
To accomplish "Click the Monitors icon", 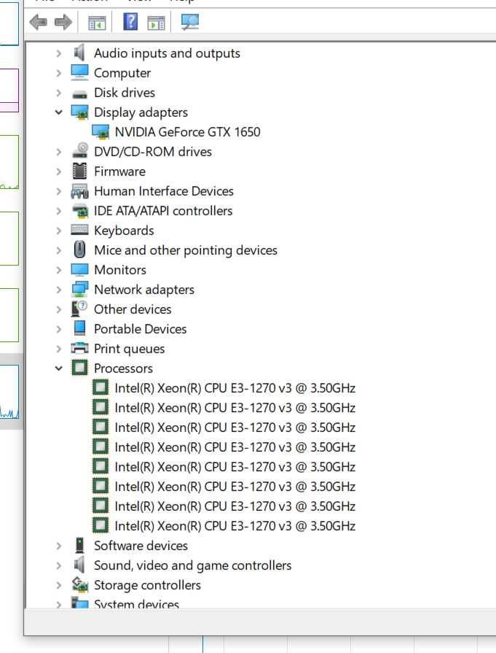I will coord(79,270).
